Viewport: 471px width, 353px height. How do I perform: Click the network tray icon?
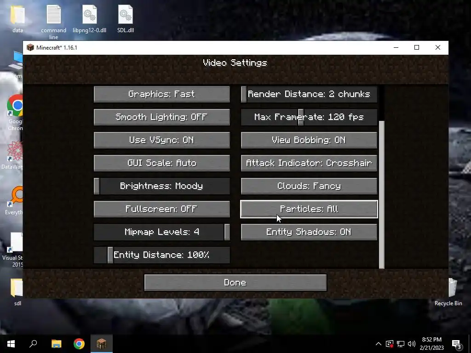tap(401, 344)
